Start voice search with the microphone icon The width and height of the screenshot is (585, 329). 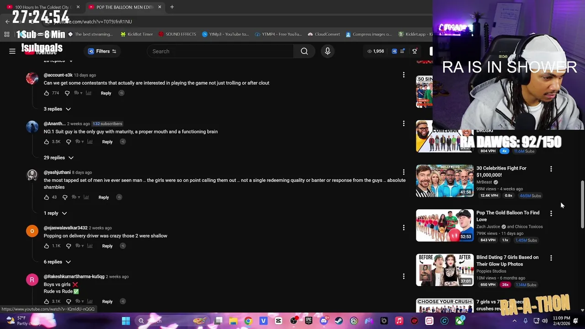pyautogui.click(x=328, y=51)
